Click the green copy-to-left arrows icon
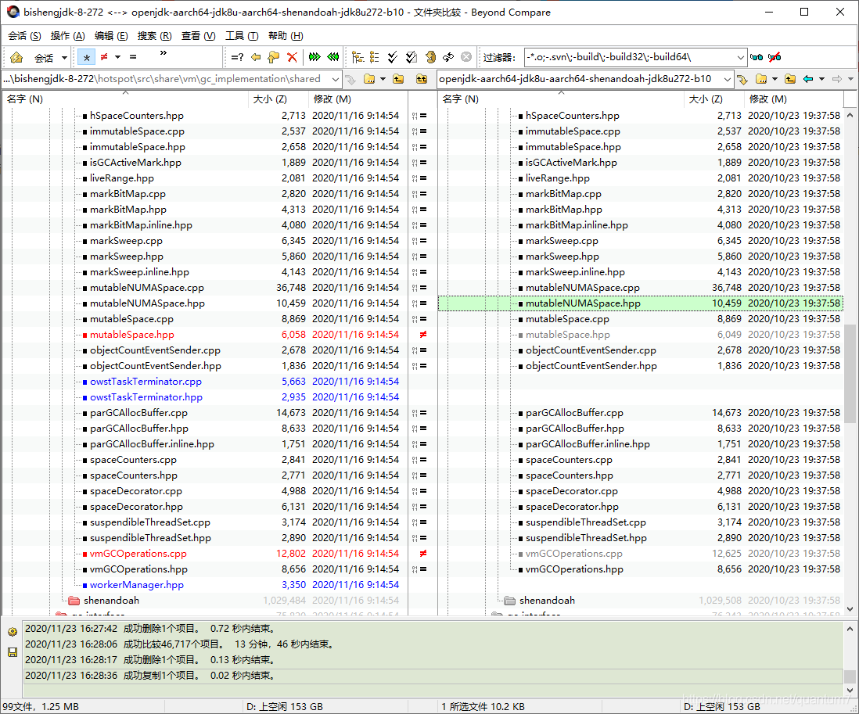 (333, 56)
